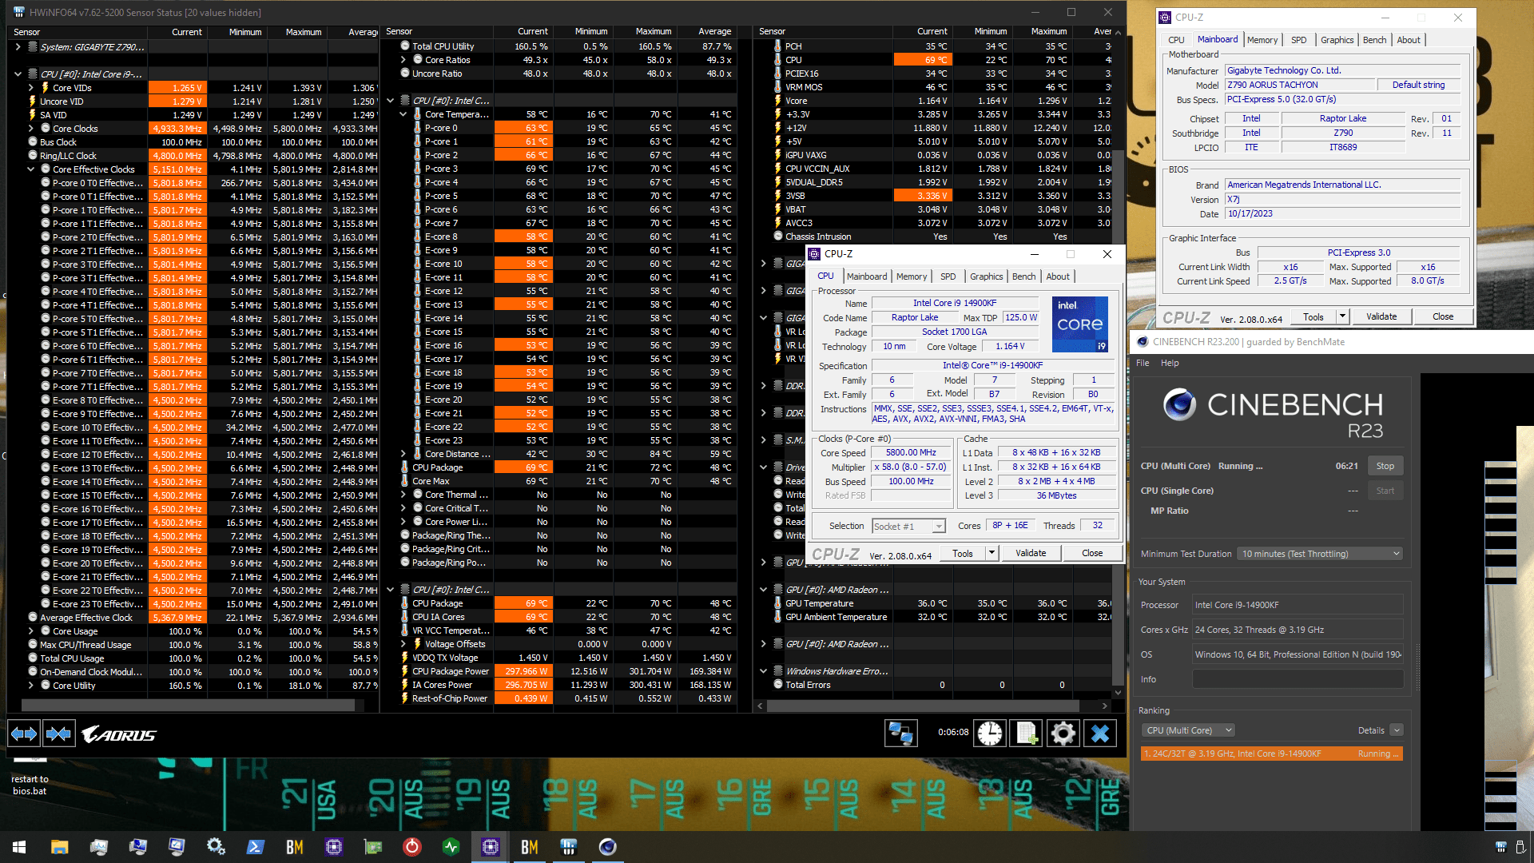This screenshot has height=863, width=1534.
Task: Click Stop for the CPU Multi Core test
Action: [x=1385, y=466]
